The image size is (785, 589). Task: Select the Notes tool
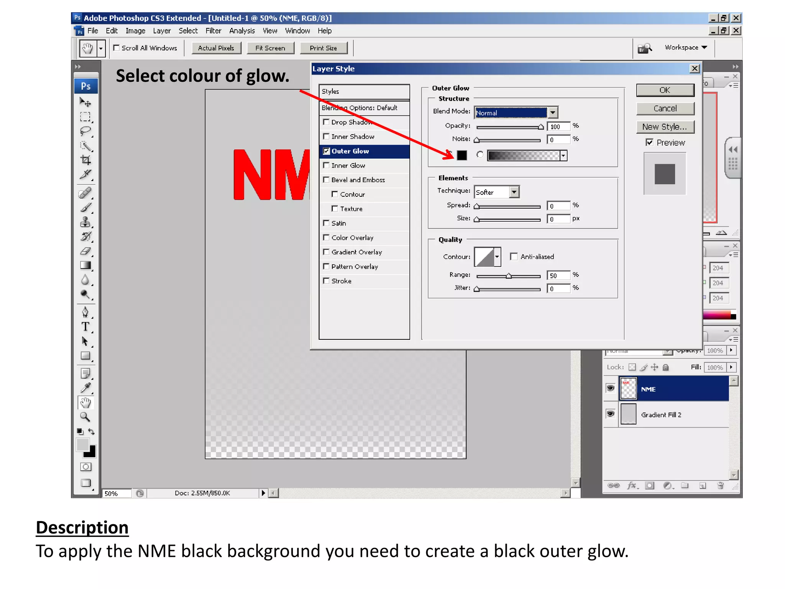tap(85, 373)
